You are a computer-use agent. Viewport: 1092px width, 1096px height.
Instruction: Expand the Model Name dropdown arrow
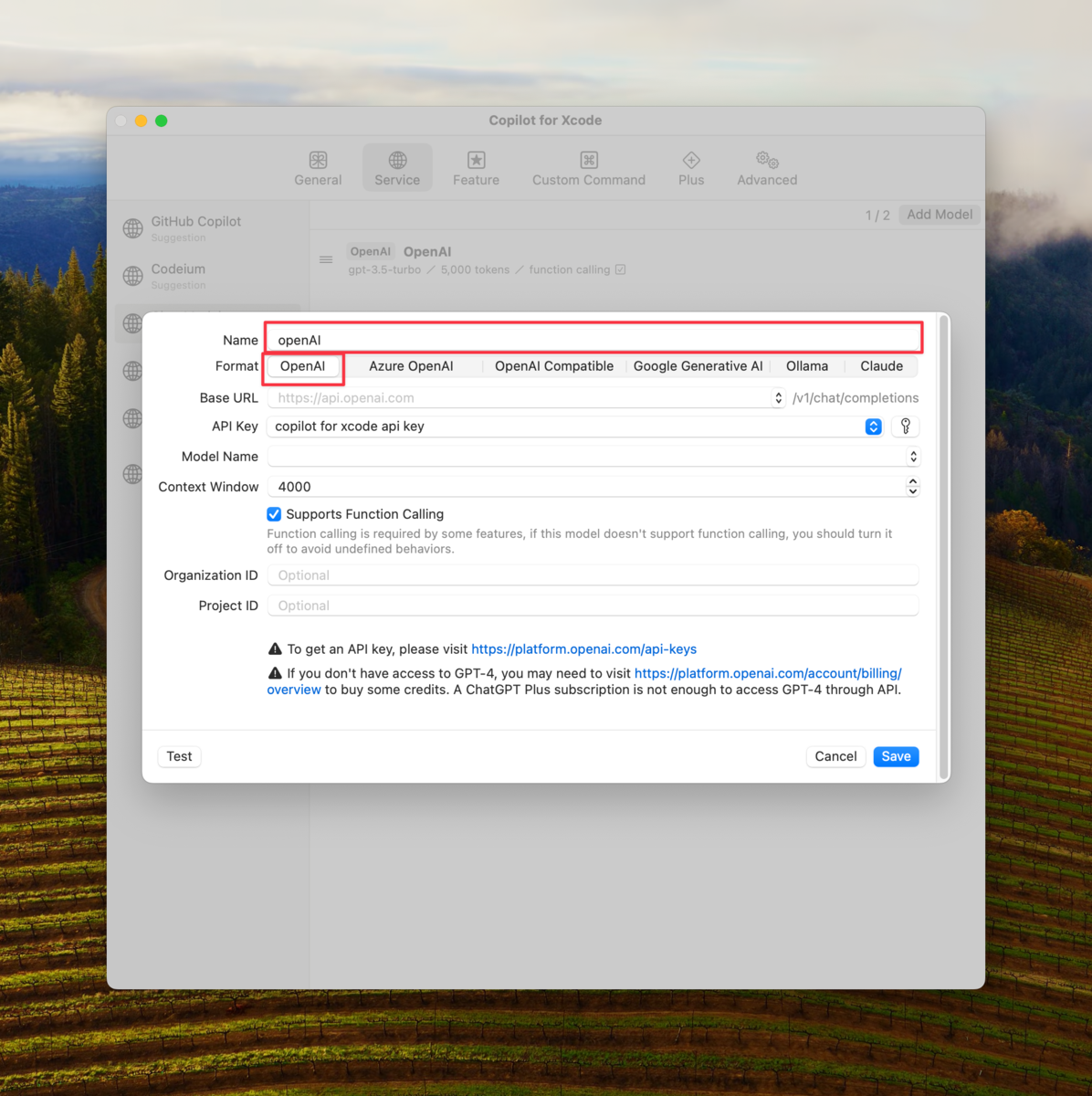(x=913, y=457)
